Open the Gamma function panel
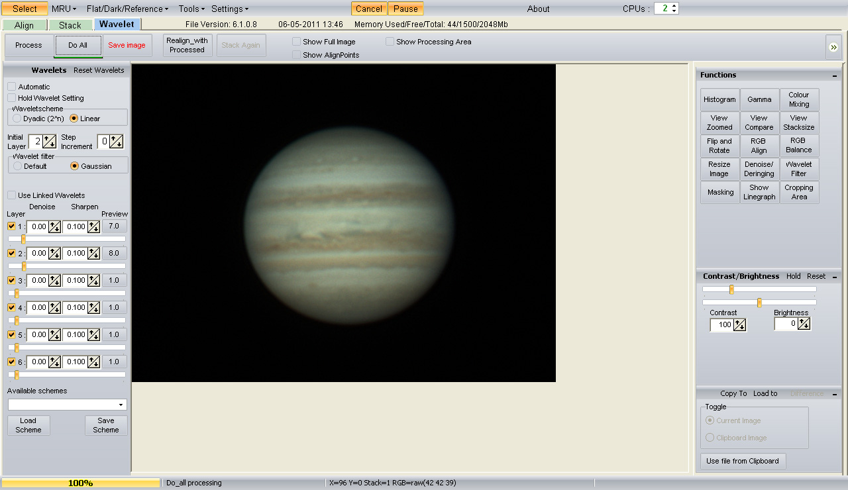This screenshot has height=490, width=848. pos(759,99)
